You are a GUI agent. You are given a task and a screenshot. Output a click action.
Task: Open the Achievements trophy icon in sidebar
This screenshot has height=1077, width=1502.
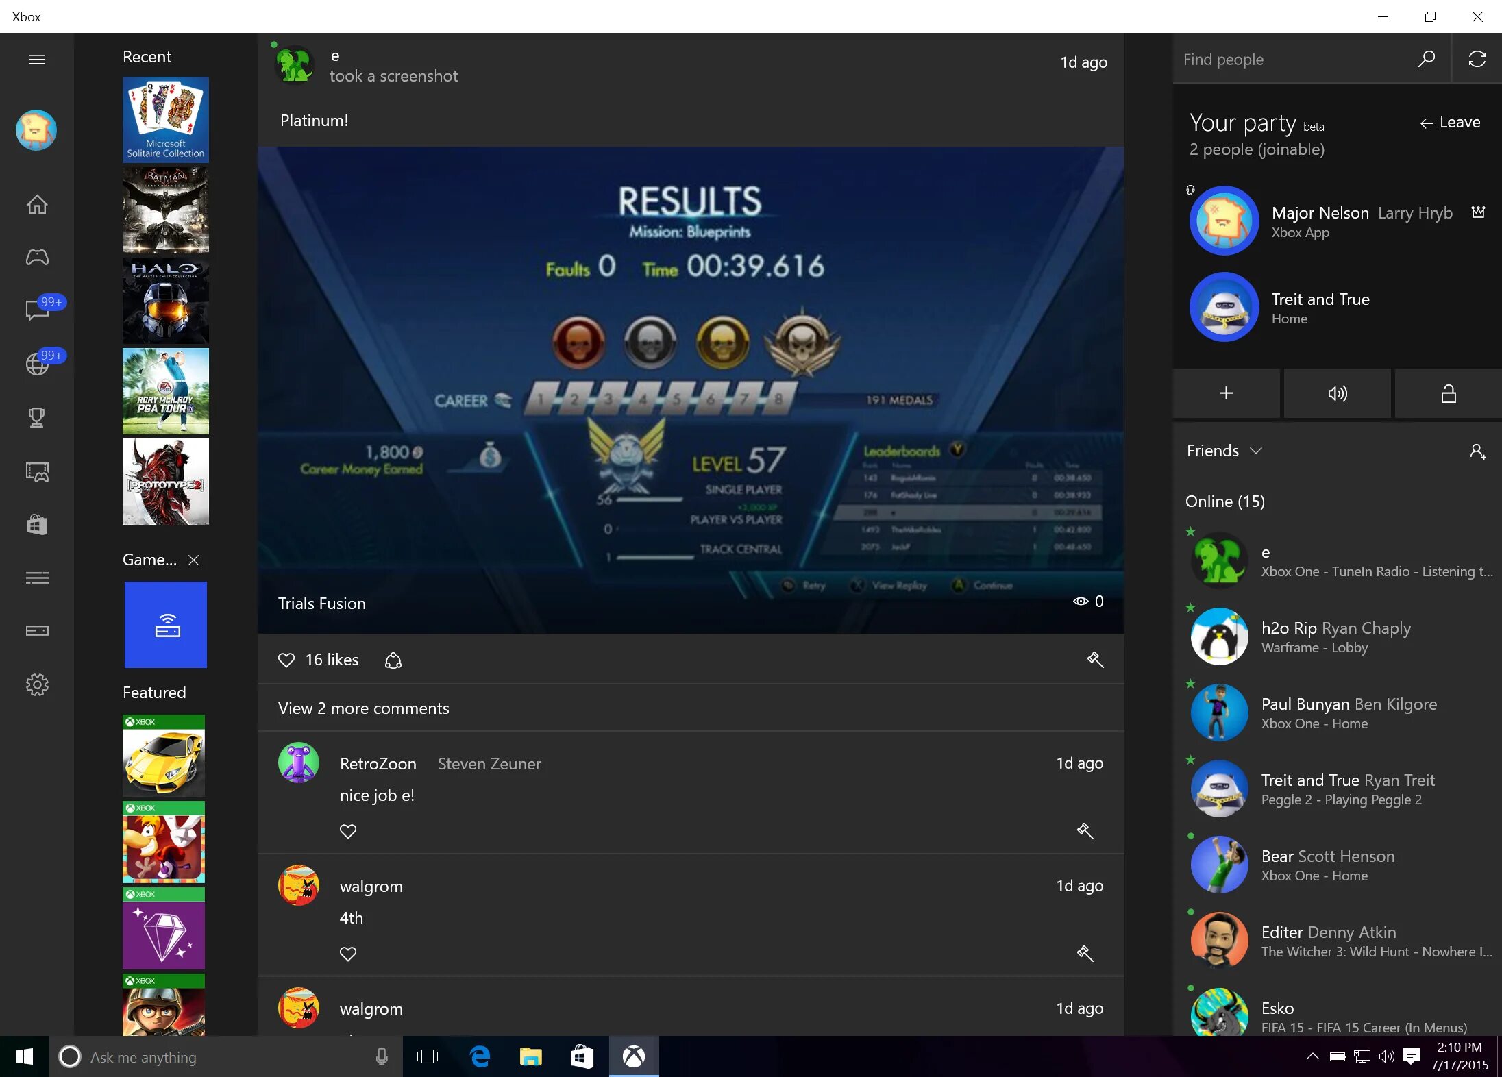point(37,417)
